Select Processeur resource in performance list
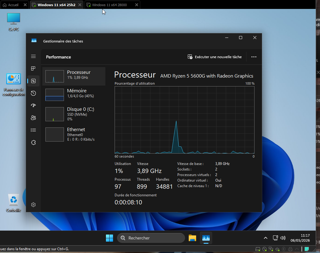The image size is (320, 253). click(74, 76)
